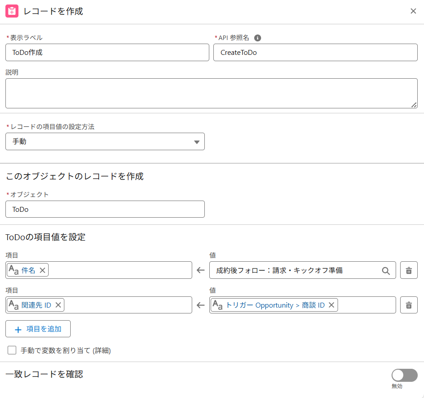The width and height of the screenshot is (424, 398).
Task: Click the 項目を追加 button
Action: click(38, 329)
